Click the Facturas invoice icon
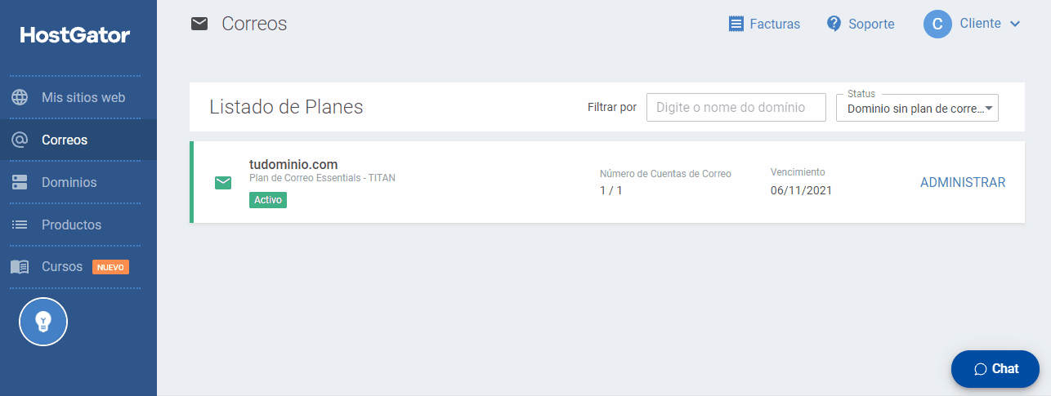Viewport: 1051px width, 396px height. point(736,24)
